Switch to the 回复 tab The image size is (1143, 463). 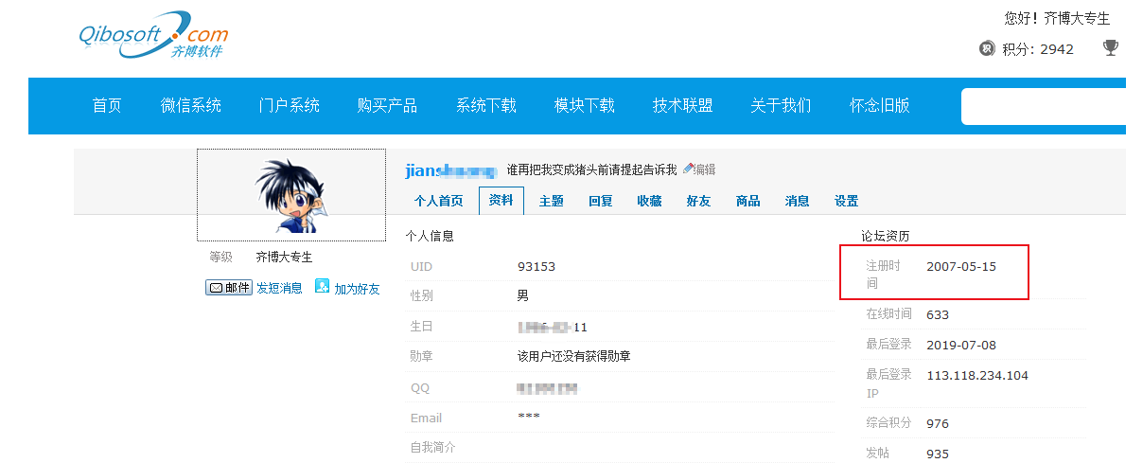click(x=601, y=201)
